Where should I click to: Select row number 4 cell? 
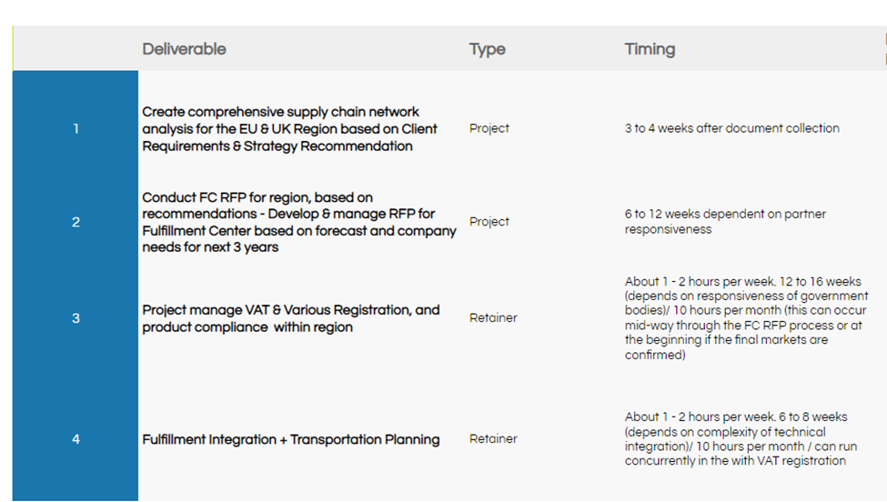point(76,439)
